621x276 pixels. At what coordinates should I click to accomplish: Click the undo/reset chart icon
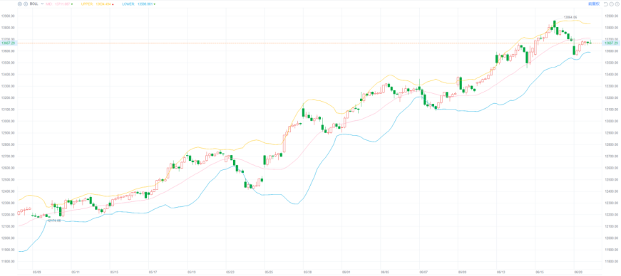[x=606, y=4]
